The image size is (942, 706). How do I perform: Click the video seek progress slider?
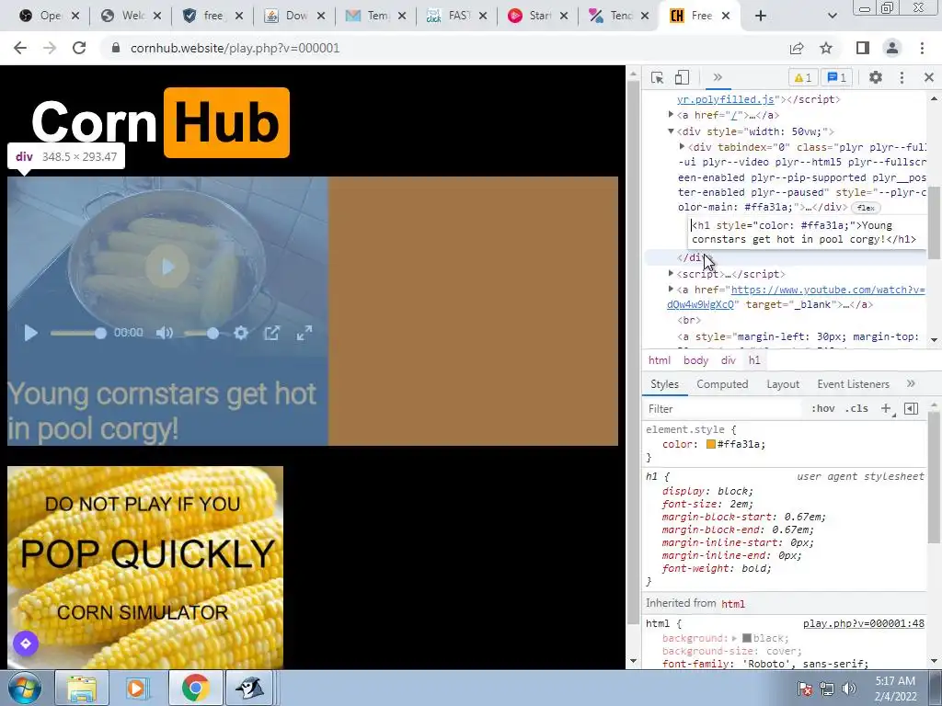pos(78,333)
